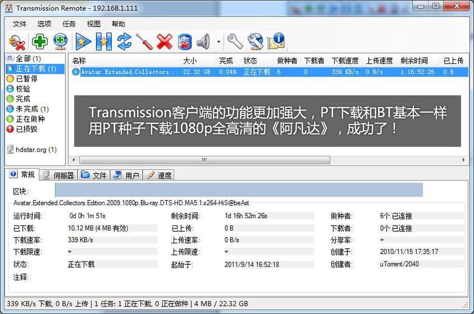Show torrents under 已暂停 filter
The width and height of the screenshot is (474, 314).
[x=27, y=78]
